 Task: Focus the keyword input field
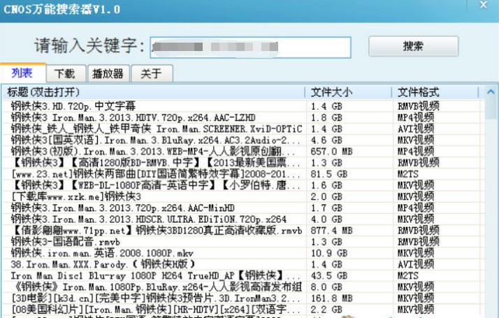point(250,48)
